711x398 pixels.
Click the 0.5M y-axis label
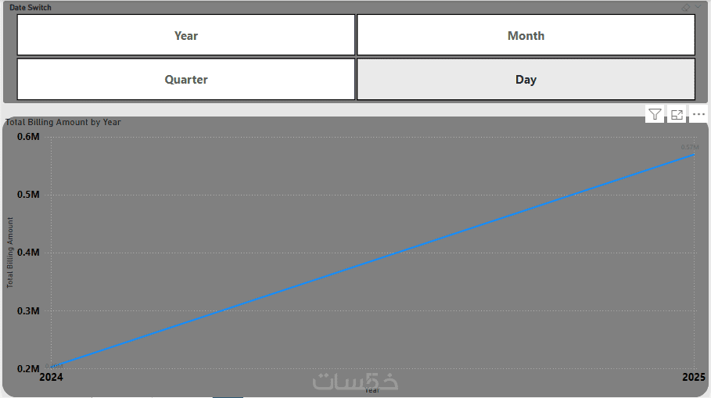(28, 195)
